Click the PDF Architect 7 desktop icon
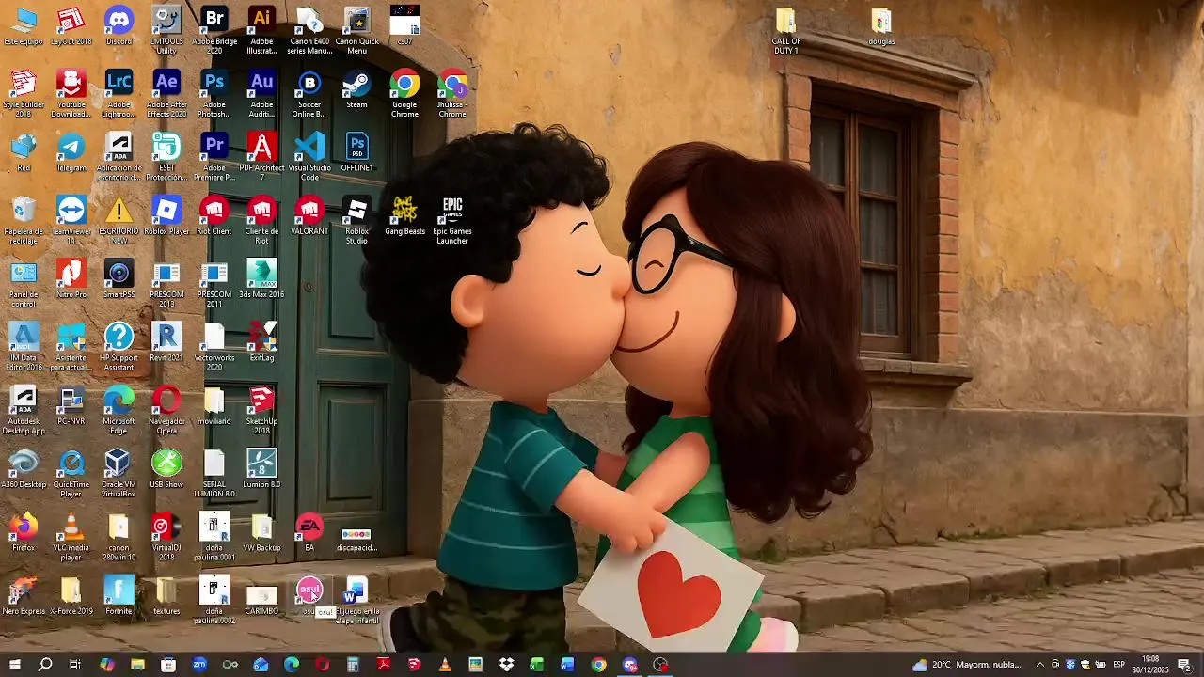The height and width of the screenshot is (677, 1204). tap(261, 157)
